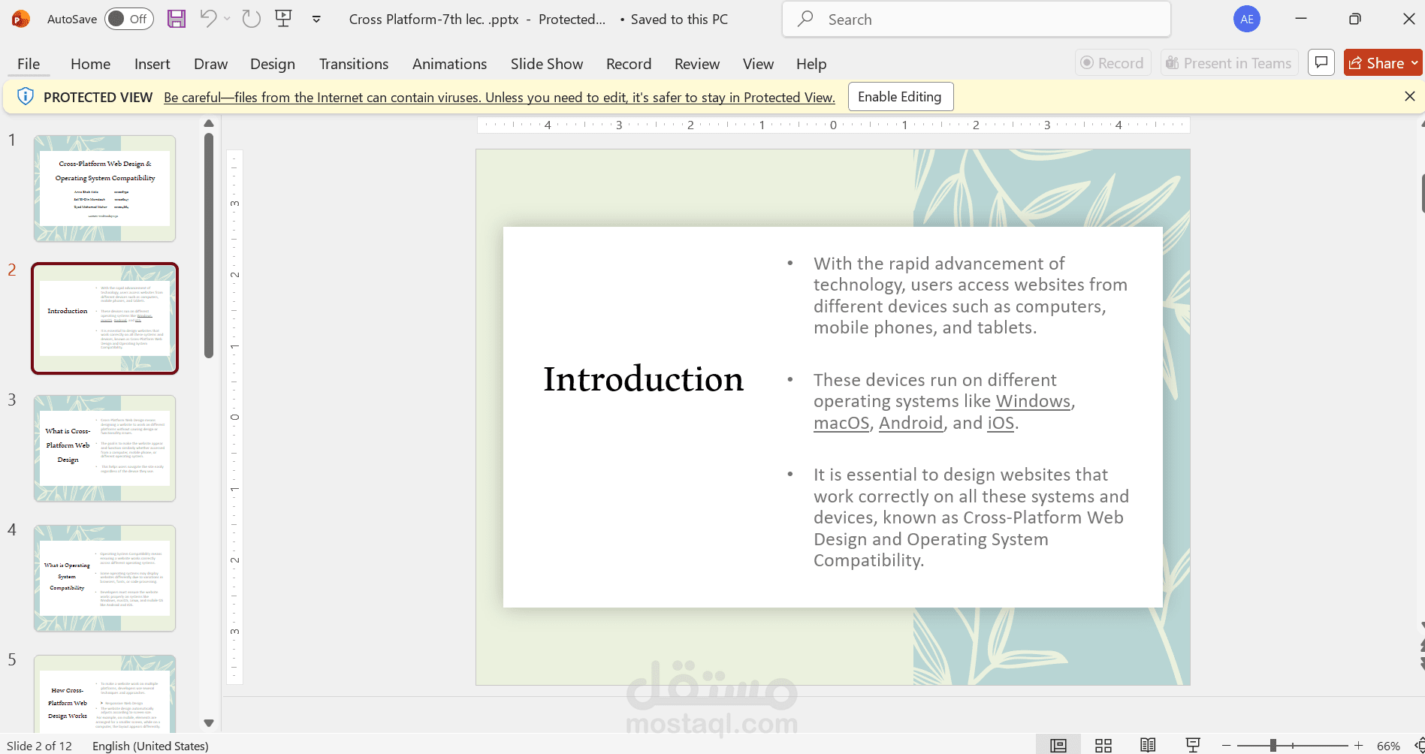Switch to Reading View icon
This screenshot has width=1425, height=754.
[x=1148, y=745]
